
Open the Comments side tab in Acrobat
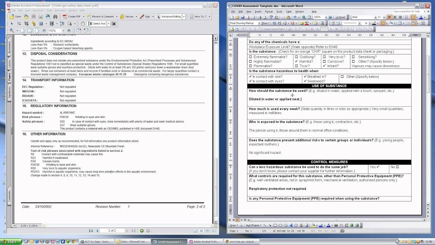[9, 196]
